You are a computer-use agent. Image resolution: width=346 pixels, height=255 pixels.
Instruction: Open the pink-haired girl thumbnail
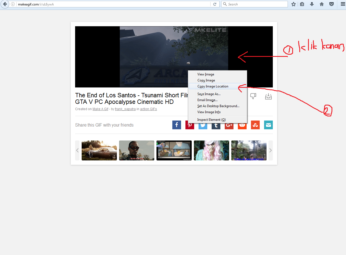click(211, 150)
